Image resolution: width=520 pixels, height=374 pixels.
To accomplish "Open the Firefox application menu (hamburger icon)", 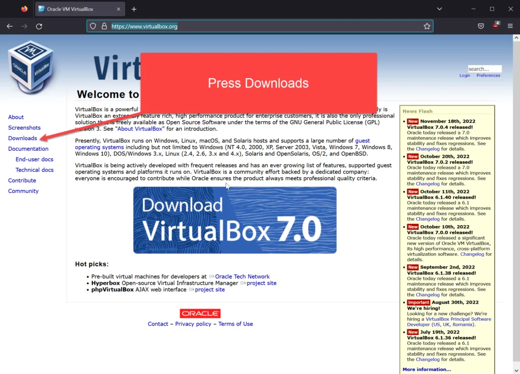I will coord(509,26).
